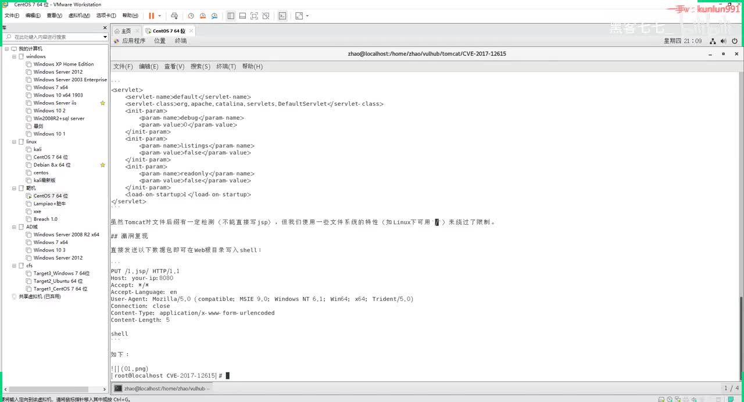The height and width of the screenshot is (402, 744).
Task: Collapse the linux folder node
Action: point(14,142)
